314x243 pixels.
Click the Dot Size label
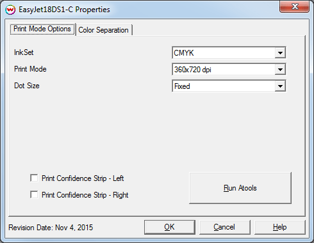coord(27,86)
